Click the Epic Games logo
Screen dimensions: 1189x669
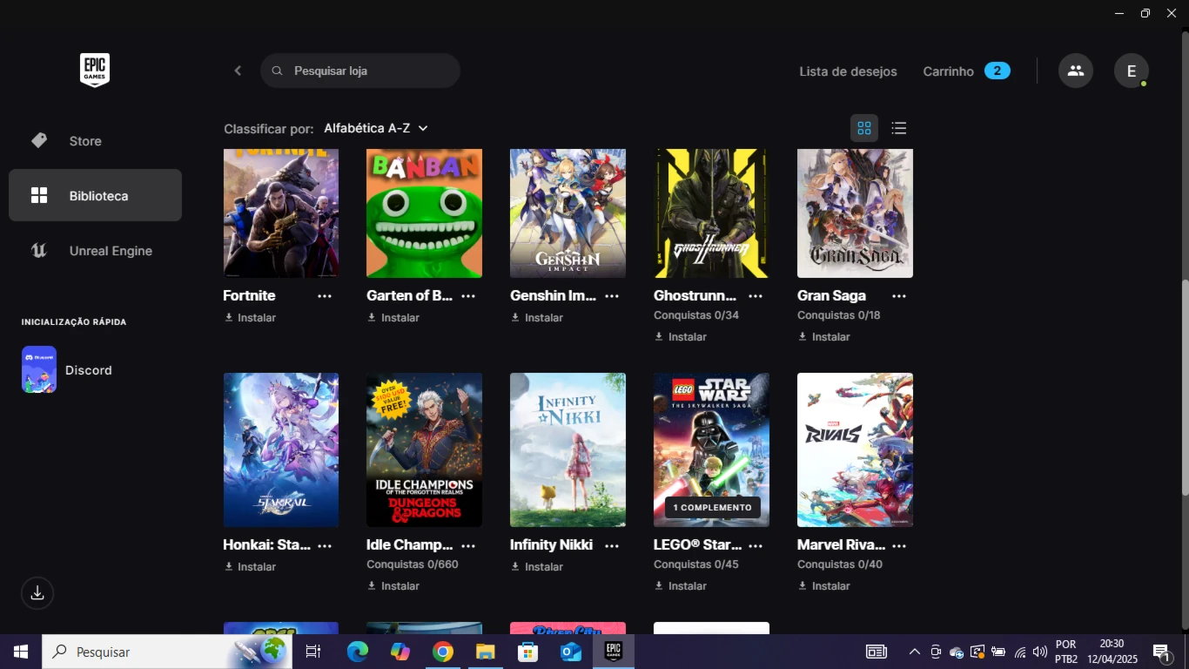pos(95,71)
